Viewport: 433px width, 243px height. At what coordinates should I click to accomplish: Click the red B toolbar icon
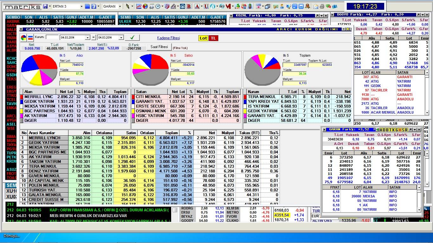[189, 6]
